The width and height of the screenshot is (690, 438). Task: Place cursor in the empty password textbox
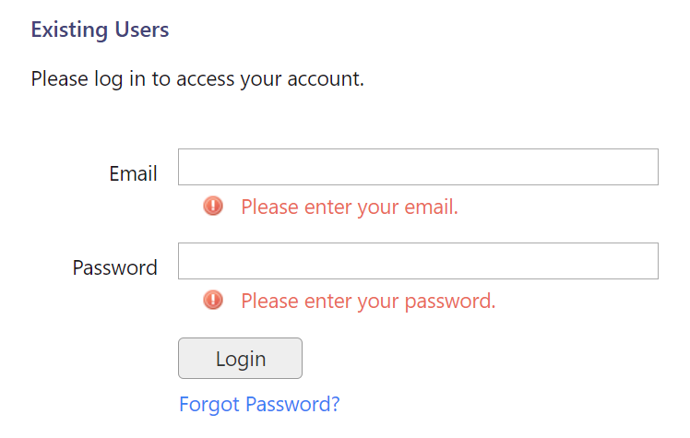coord(417,261)
